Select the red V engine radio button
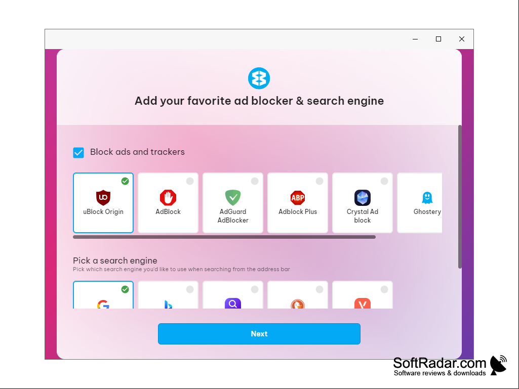This screenshot has width=519, height=389. (x=384, y=289)
